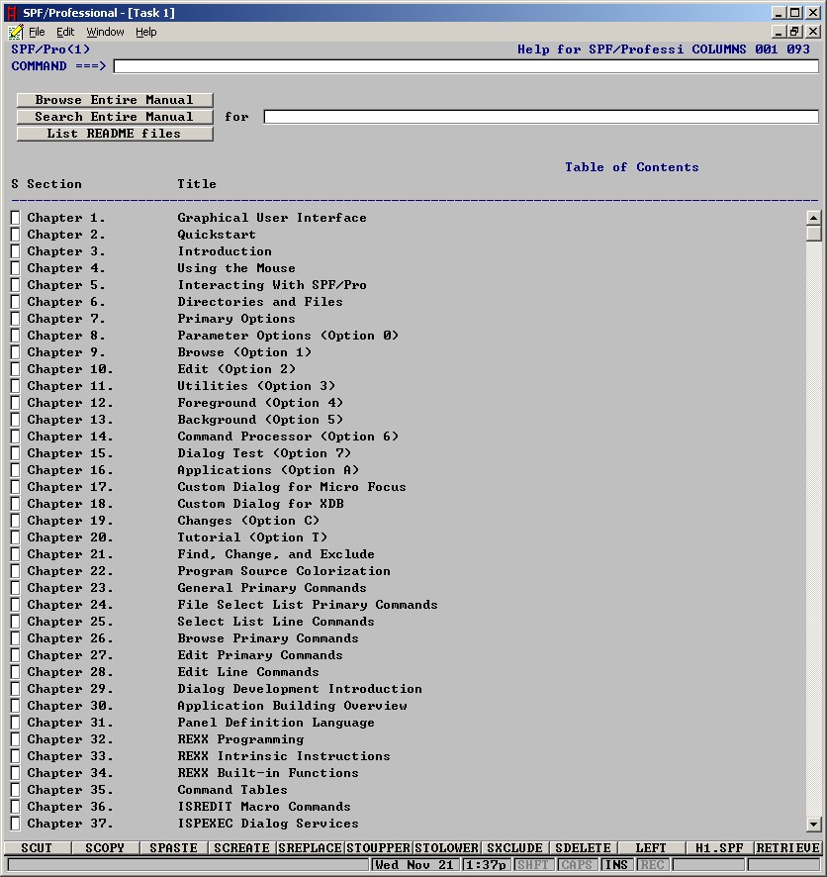Image resolution: width=827 pixels, height=877 pixels.
Task: Click the SDELETE function key button
Action: click(583, 848)
